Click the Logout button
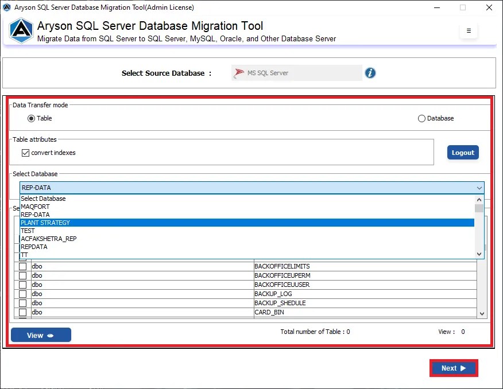This screenshot has height=389, width=503. tap(463, 153)
